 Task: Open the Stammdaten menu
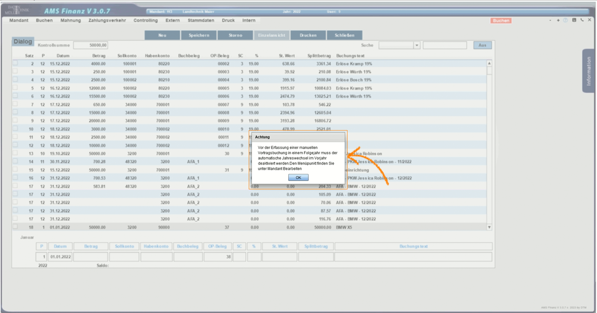coord(201,20)
